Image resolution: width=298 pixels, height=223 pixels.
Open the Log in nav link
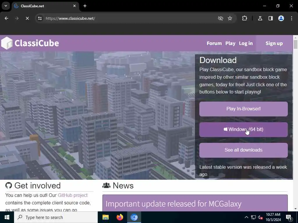pos(246,43)
